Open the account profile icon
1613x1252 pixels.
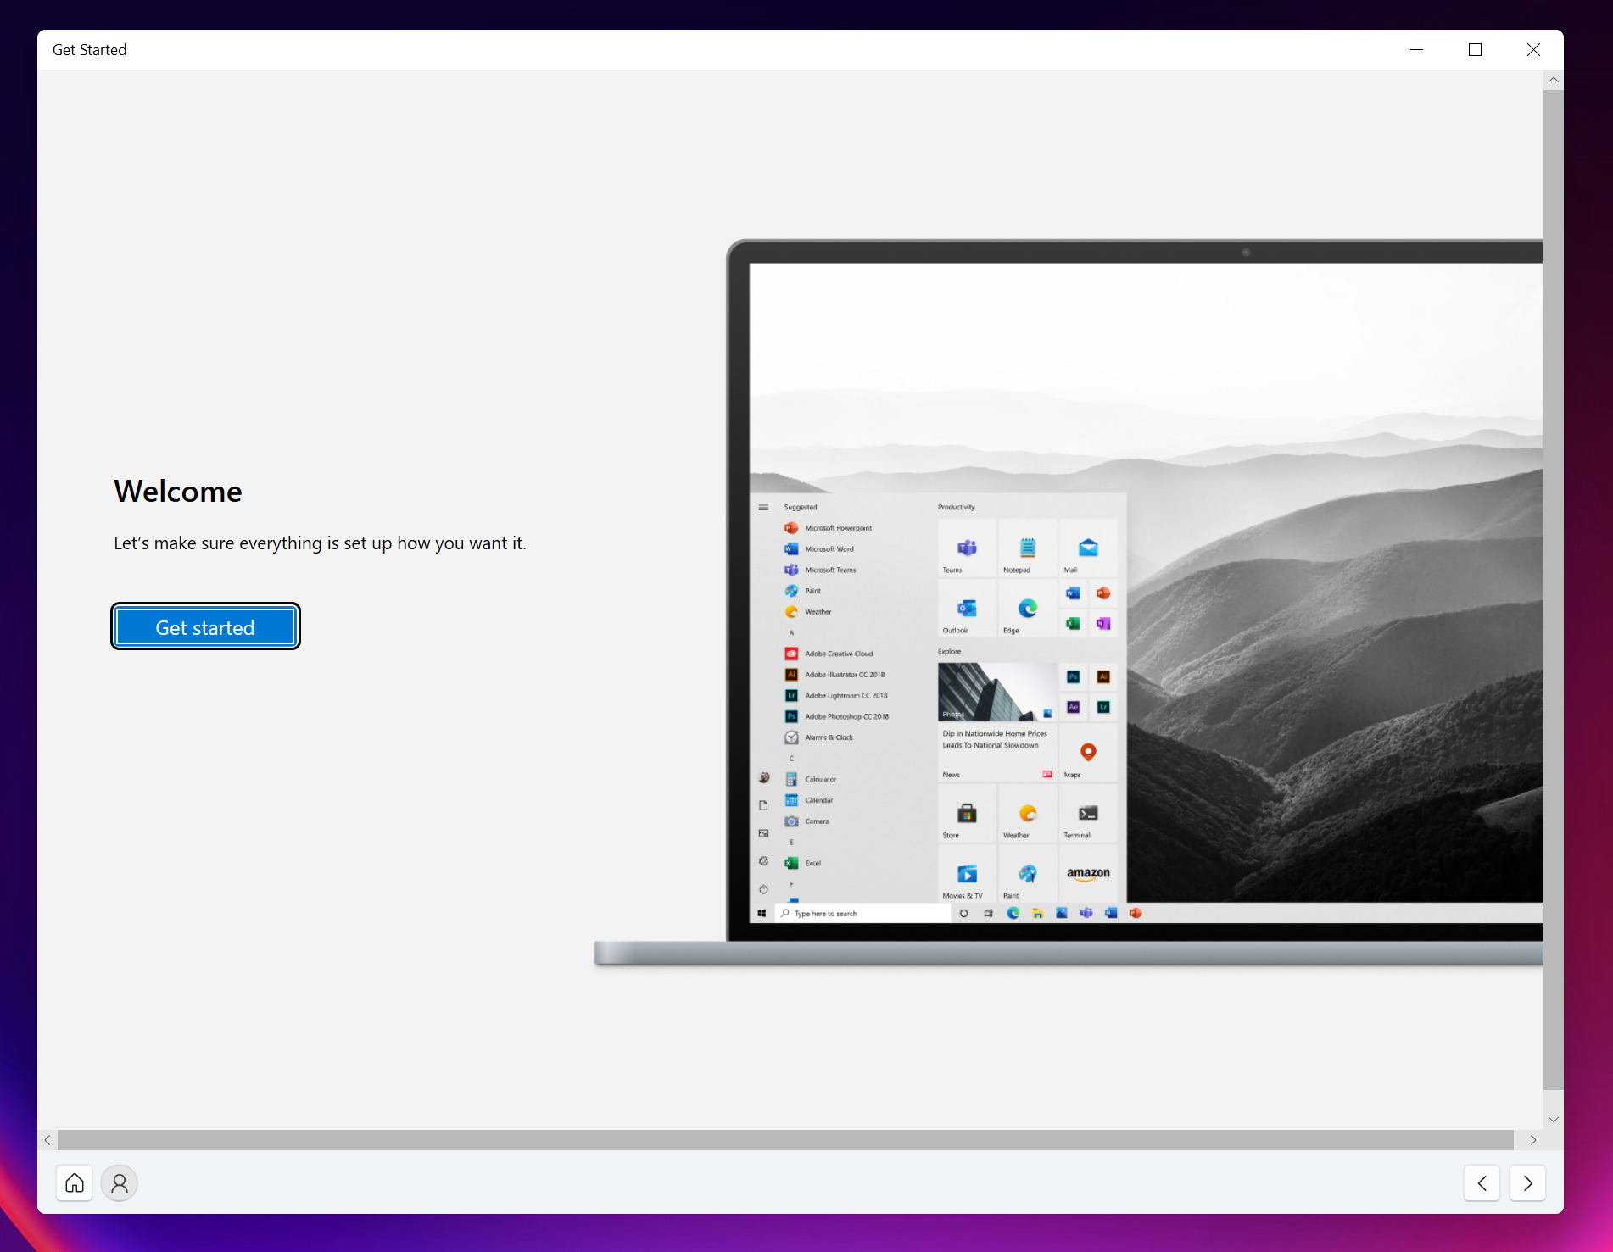pyautogui.click(x=120, y=1182)
